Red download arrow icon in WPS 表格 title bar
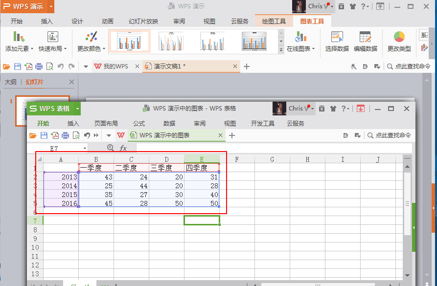Screen dimensions: 437x286 click(x=360, y=109)
